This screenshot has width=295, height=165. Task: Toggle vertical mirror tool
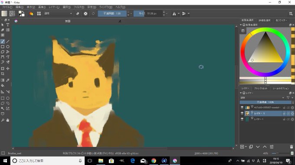pyautogui.click(x=184, y=13)
